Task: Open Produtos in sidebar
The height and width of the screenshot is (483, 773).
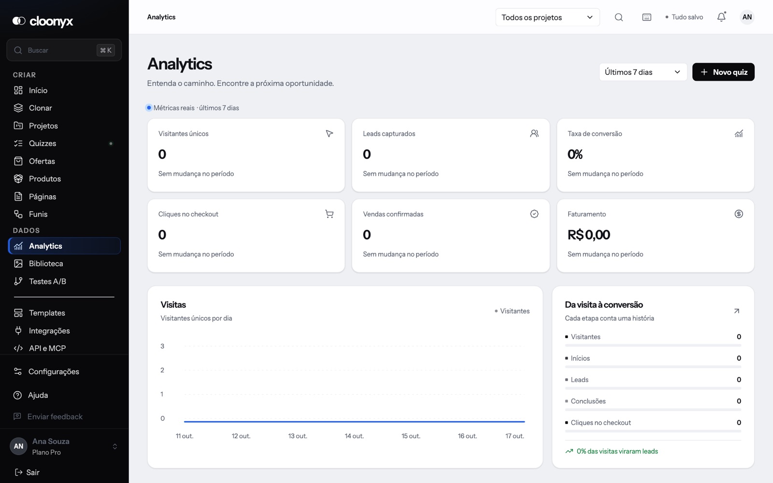Action: point(64,179)
